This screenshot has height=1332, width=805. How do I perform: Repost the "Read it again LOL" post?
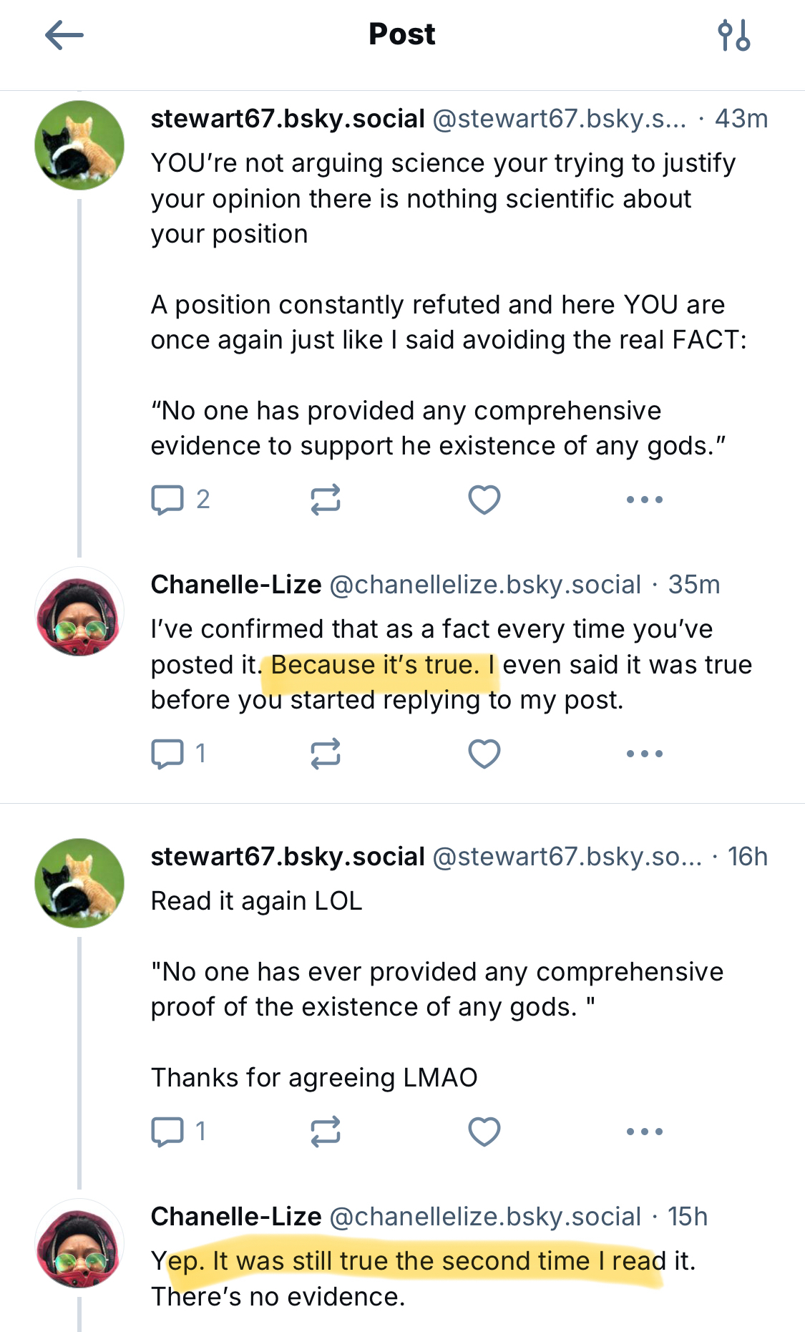[326, 1132]
